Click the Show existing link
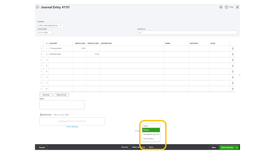The width and height of the screenshot is (275, 154). coord(72,127)
